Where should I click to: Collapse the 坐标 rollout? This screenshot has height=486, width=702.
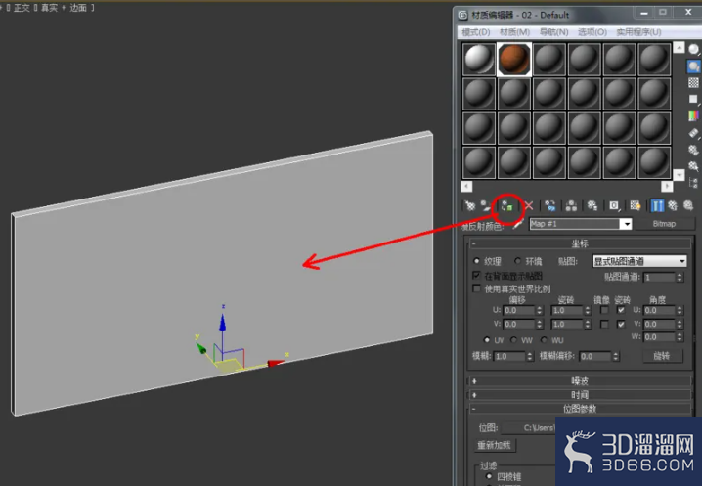pos(580,243)
